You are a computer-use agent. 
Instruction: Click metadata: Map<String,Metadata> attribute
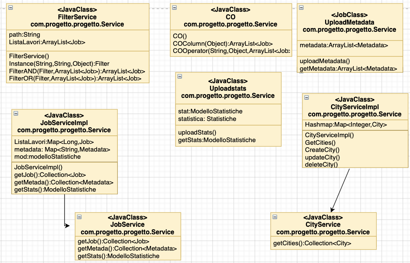click(x=62, y=149)
